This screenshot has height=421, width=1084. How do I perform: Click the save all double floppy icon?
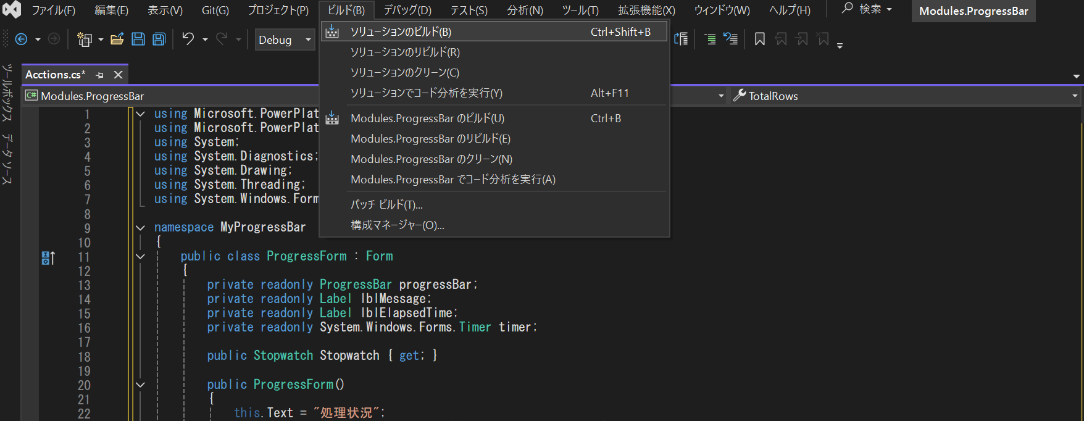click(159, 40)
